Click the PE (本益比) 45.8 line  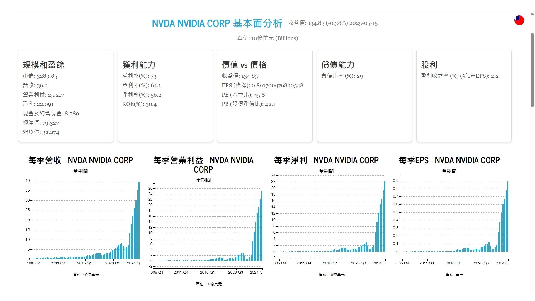243,95
